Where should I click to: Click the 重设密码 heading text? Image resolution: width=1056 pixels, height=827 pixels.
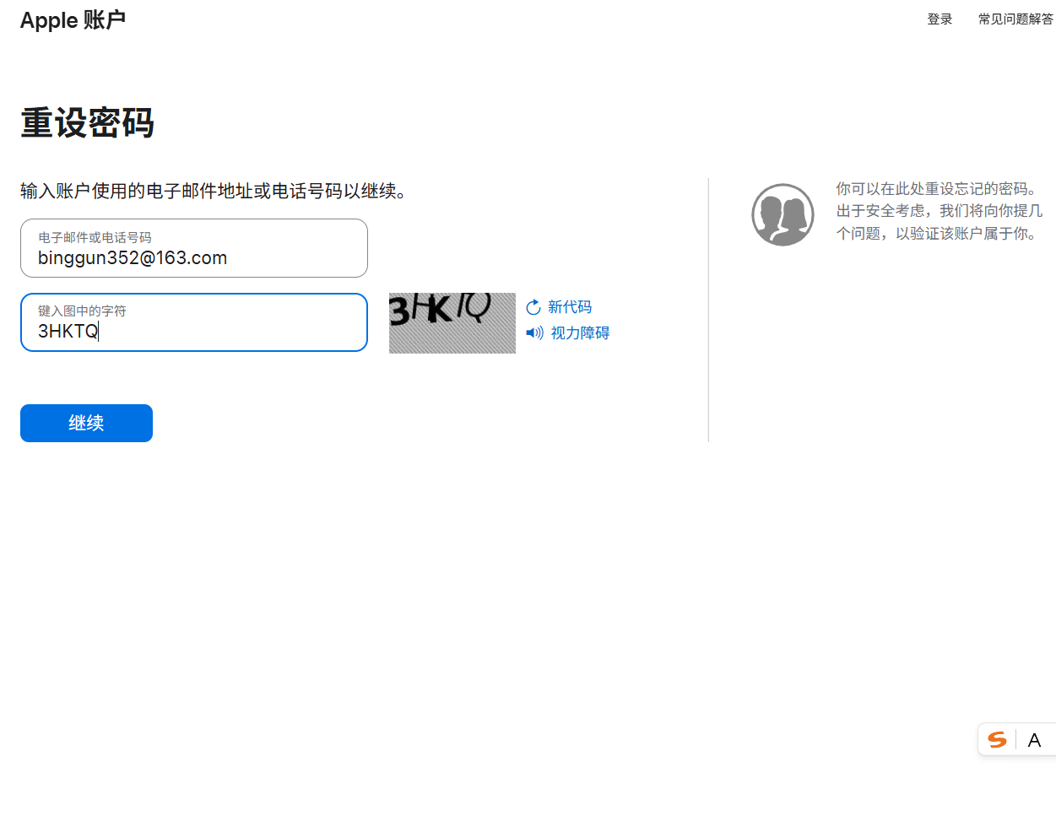click(x=88, y=123)
